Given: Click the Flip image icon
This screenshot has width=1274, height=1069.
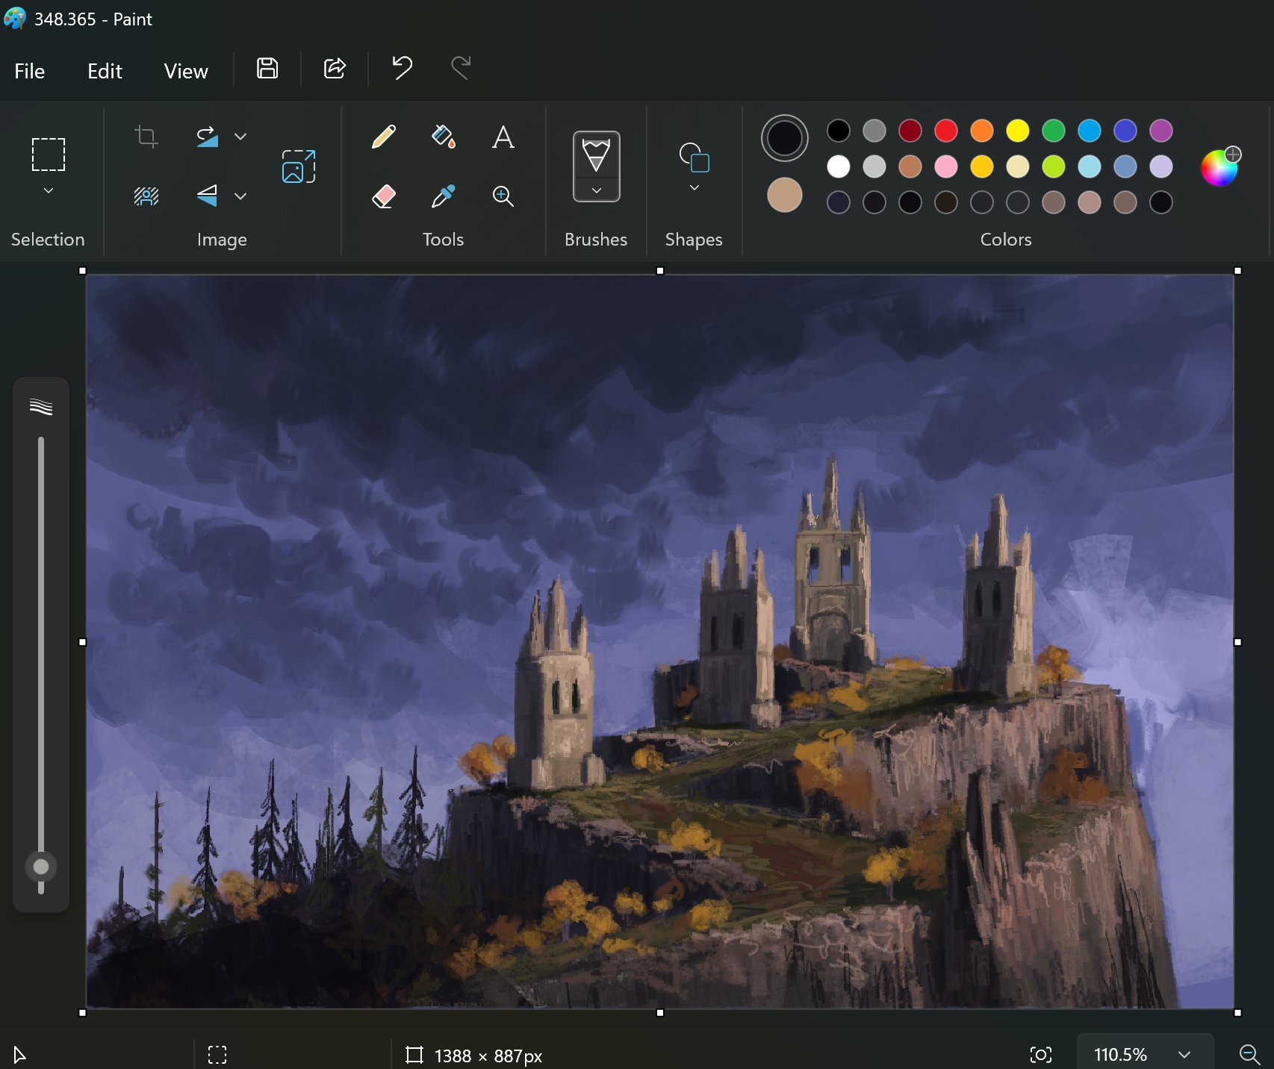Looking at the screenshot, I should point(207,196).
